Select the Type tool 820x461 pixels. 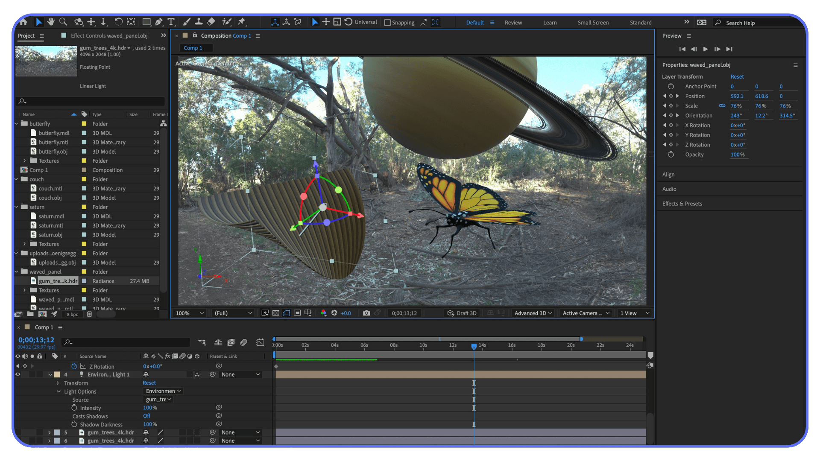tap(171, 22)
